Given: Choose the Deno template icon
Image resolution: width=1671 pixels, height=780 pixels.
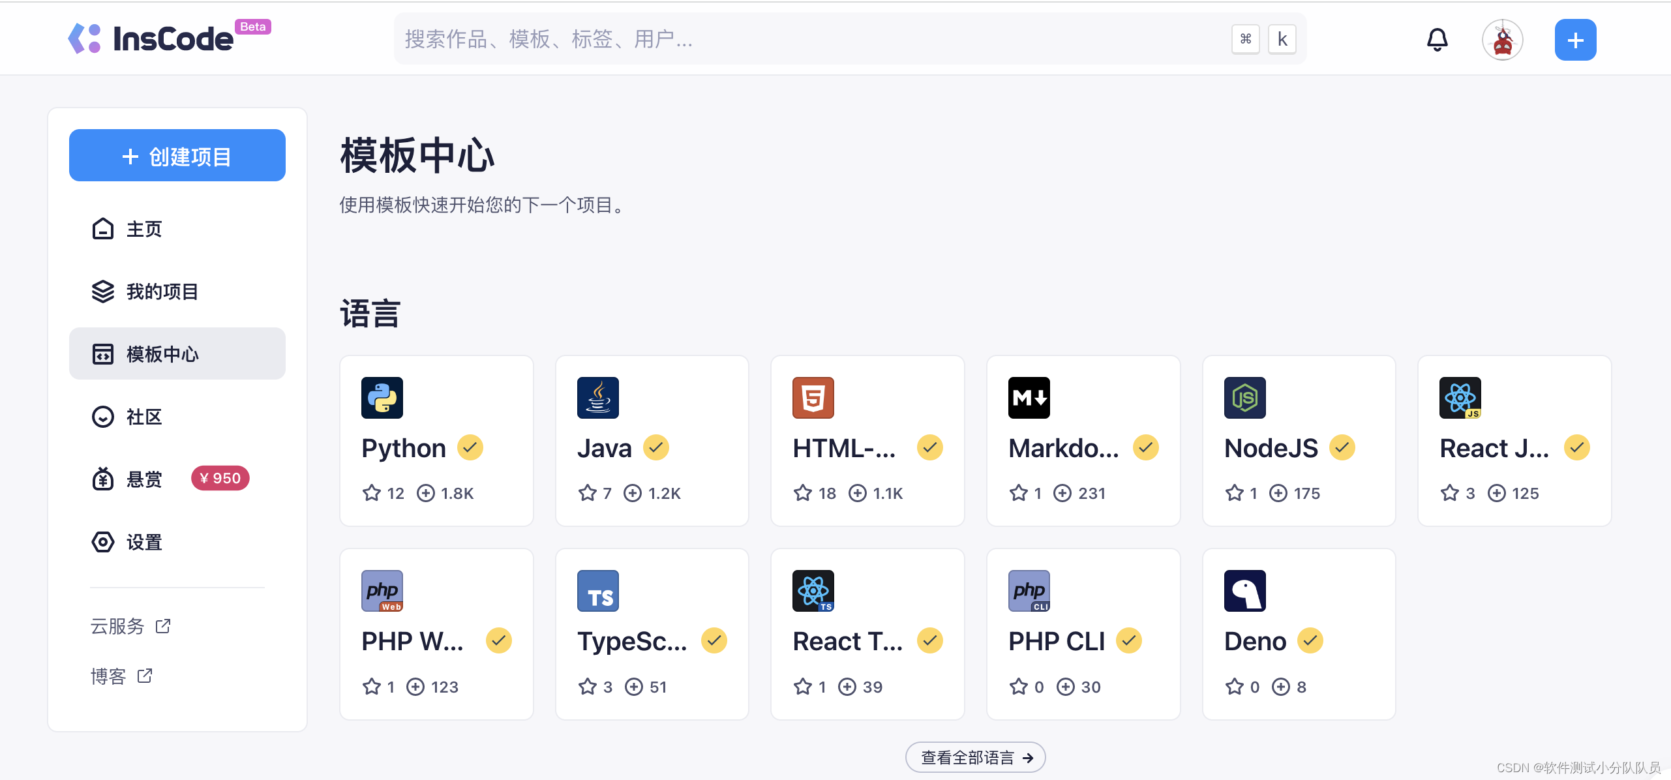Looking at the screenshot, I should point(1244,591).
